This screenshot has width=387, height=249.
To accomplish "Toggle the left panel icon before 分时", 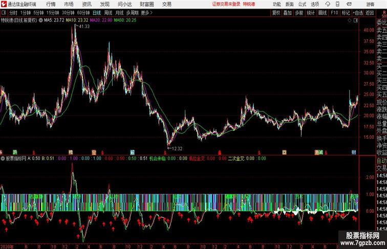I will point(4,13).
